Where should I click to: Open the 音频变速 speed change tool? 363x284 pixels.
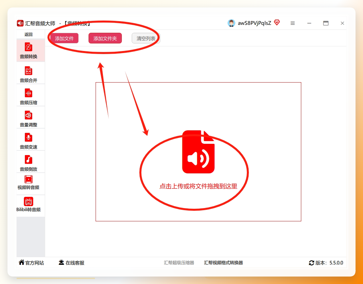31,140
